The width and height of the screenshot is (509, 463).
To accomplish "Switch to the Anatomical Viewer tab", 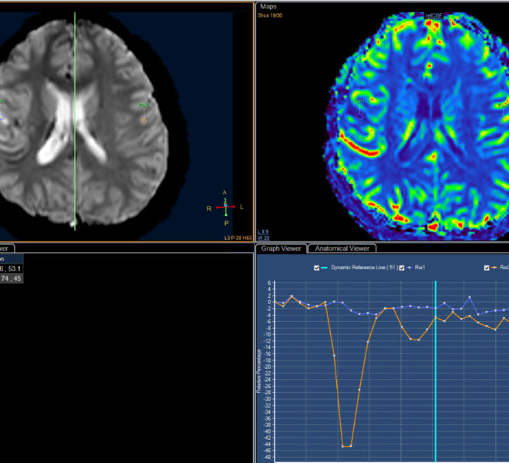I will point(342,248).
